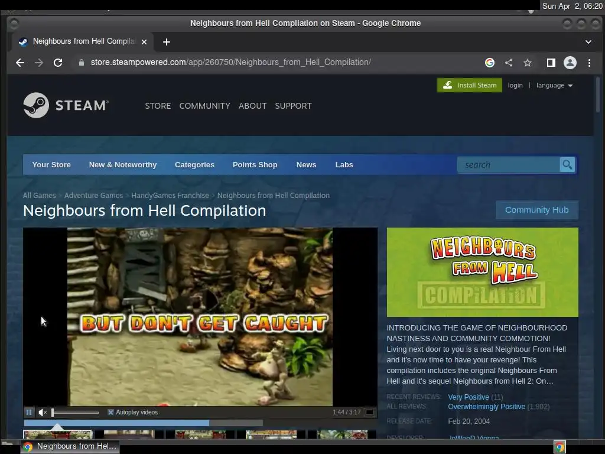The height and width of the screenshot is (454, 605).
Task: Click Adventure Games breadcrumb
Action: 94,195
